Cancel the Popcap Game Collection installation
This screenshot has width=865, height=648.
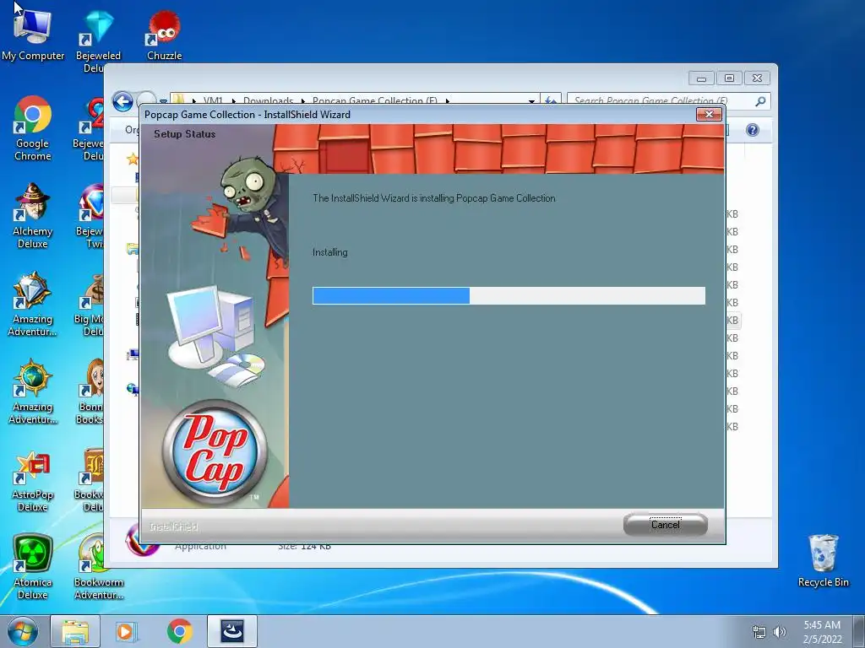(666, 525)
